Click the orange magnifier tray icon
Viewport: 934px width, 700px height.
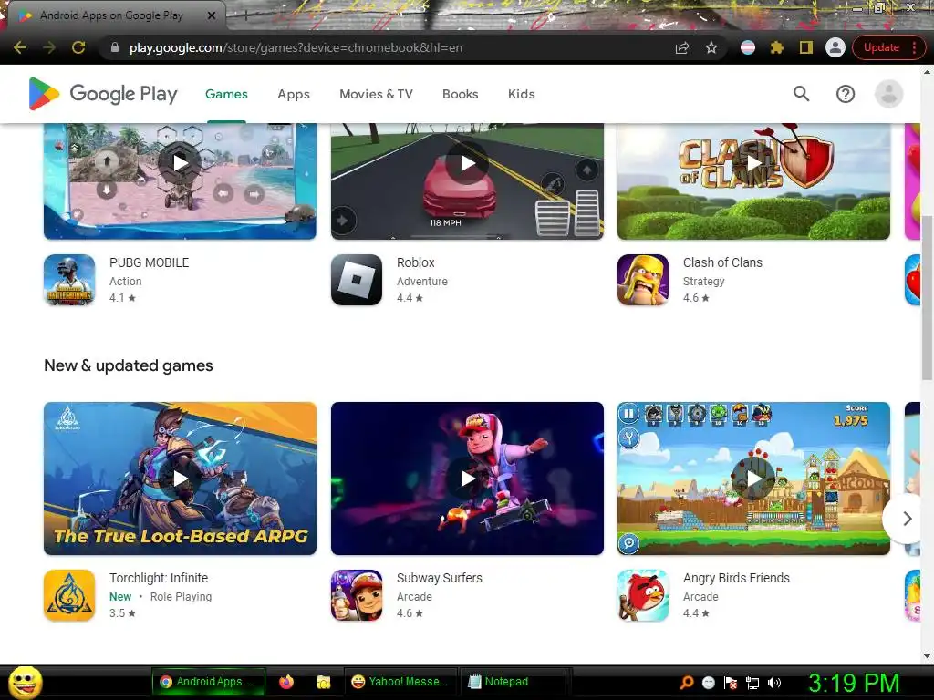tap(687, 683)
